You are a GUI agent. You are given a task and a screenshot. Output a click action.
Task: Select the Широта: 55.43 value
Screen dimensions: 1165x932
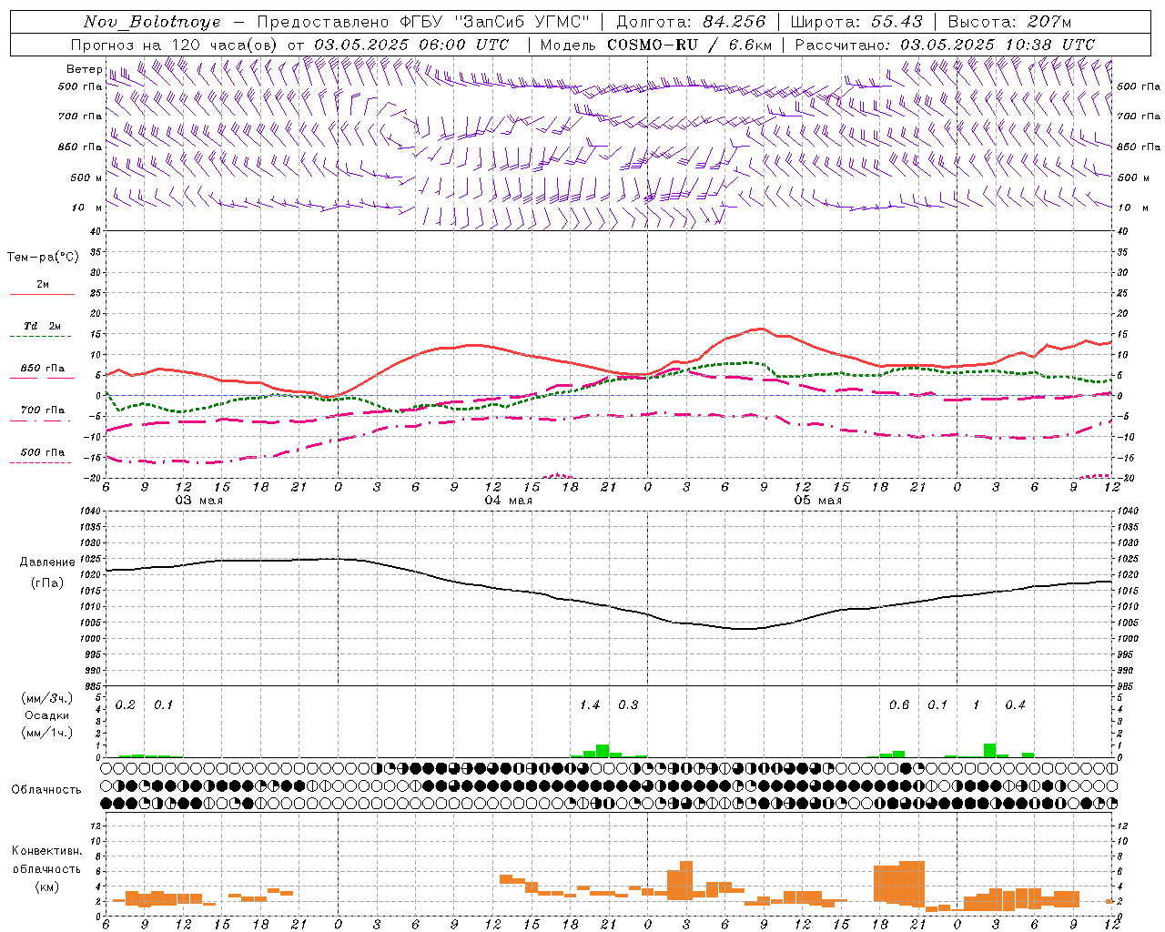(x=856, y=22)
